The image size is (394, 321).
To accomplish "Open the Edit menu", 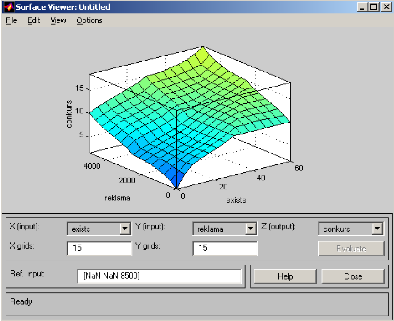I will pos(34,21).
